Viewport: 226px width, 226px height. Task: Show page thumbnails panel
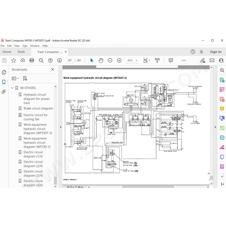(x=4, y=72)
